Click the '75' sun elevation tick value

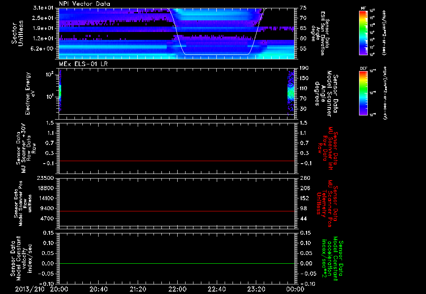coord(303,8)
